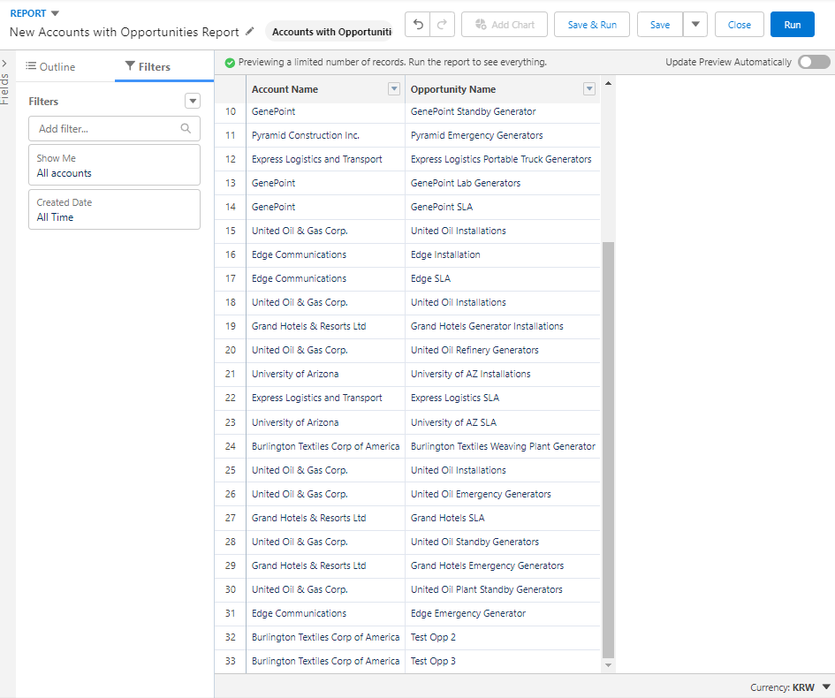
Task: Open the Currency KRW dropdown
Action: [x=826, y=687]
